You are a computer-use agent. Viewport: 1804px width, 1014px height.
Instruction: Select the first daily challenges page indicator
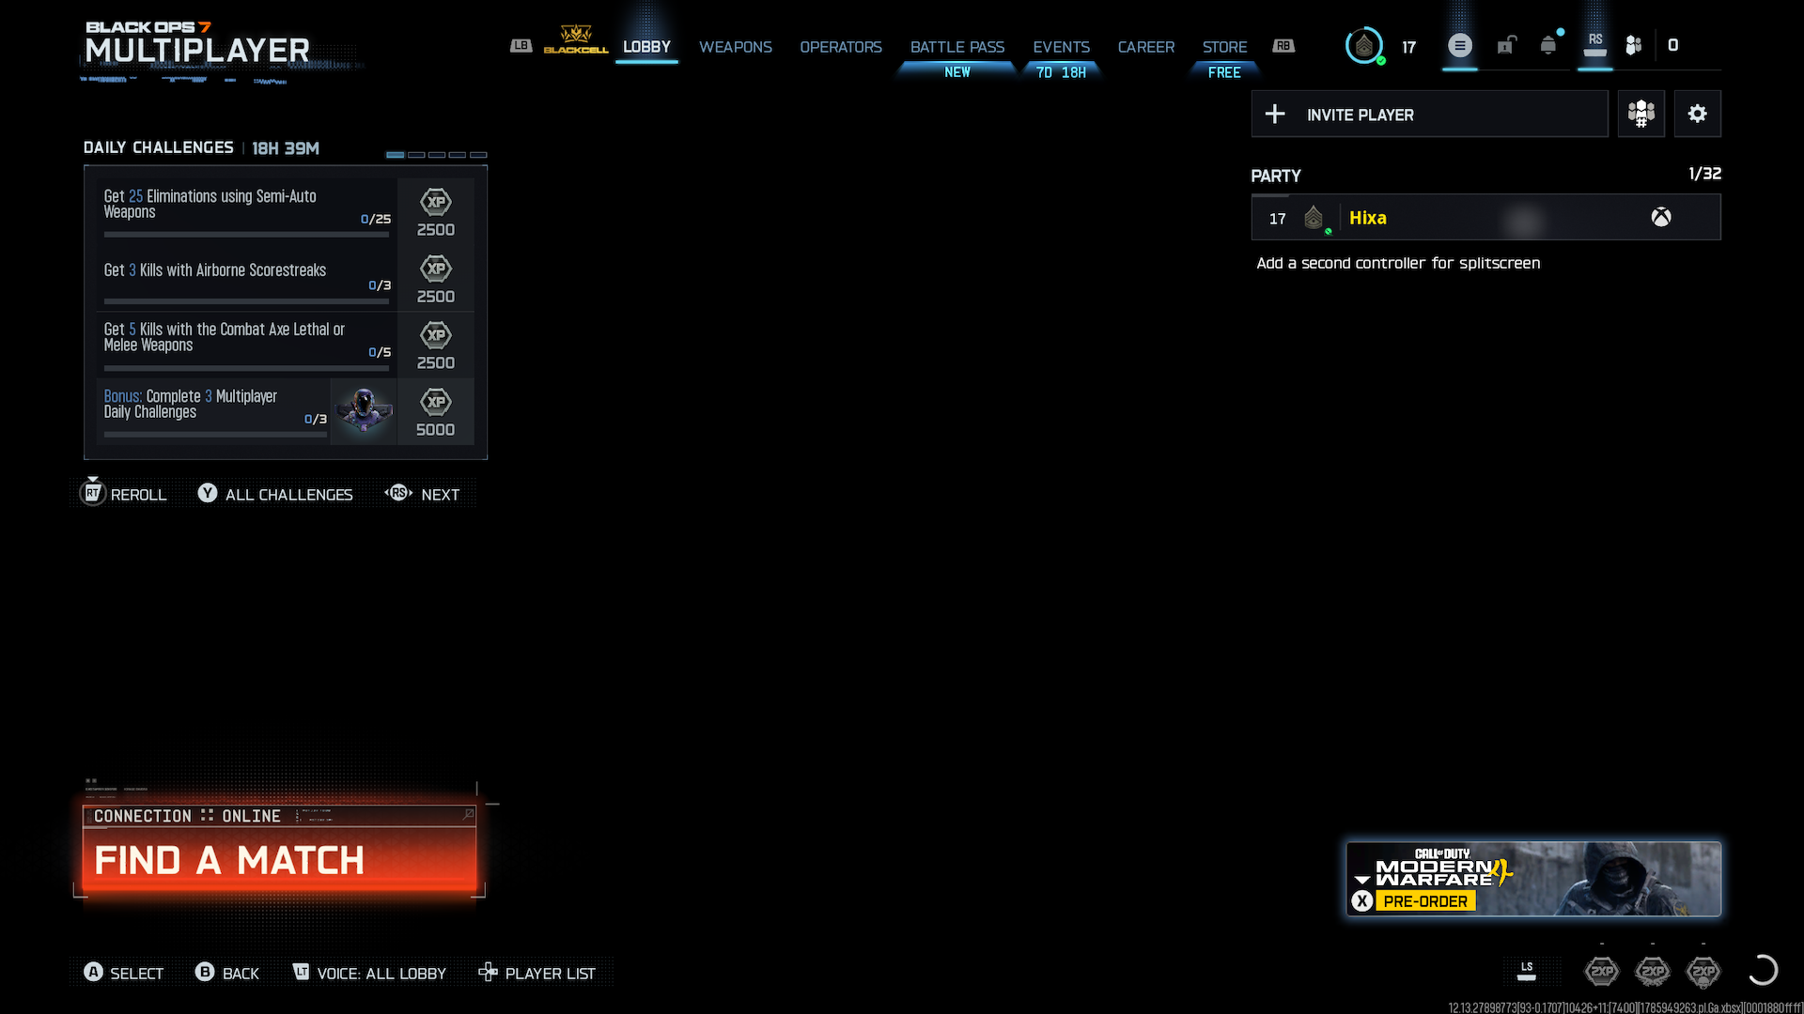click(396, 154)
